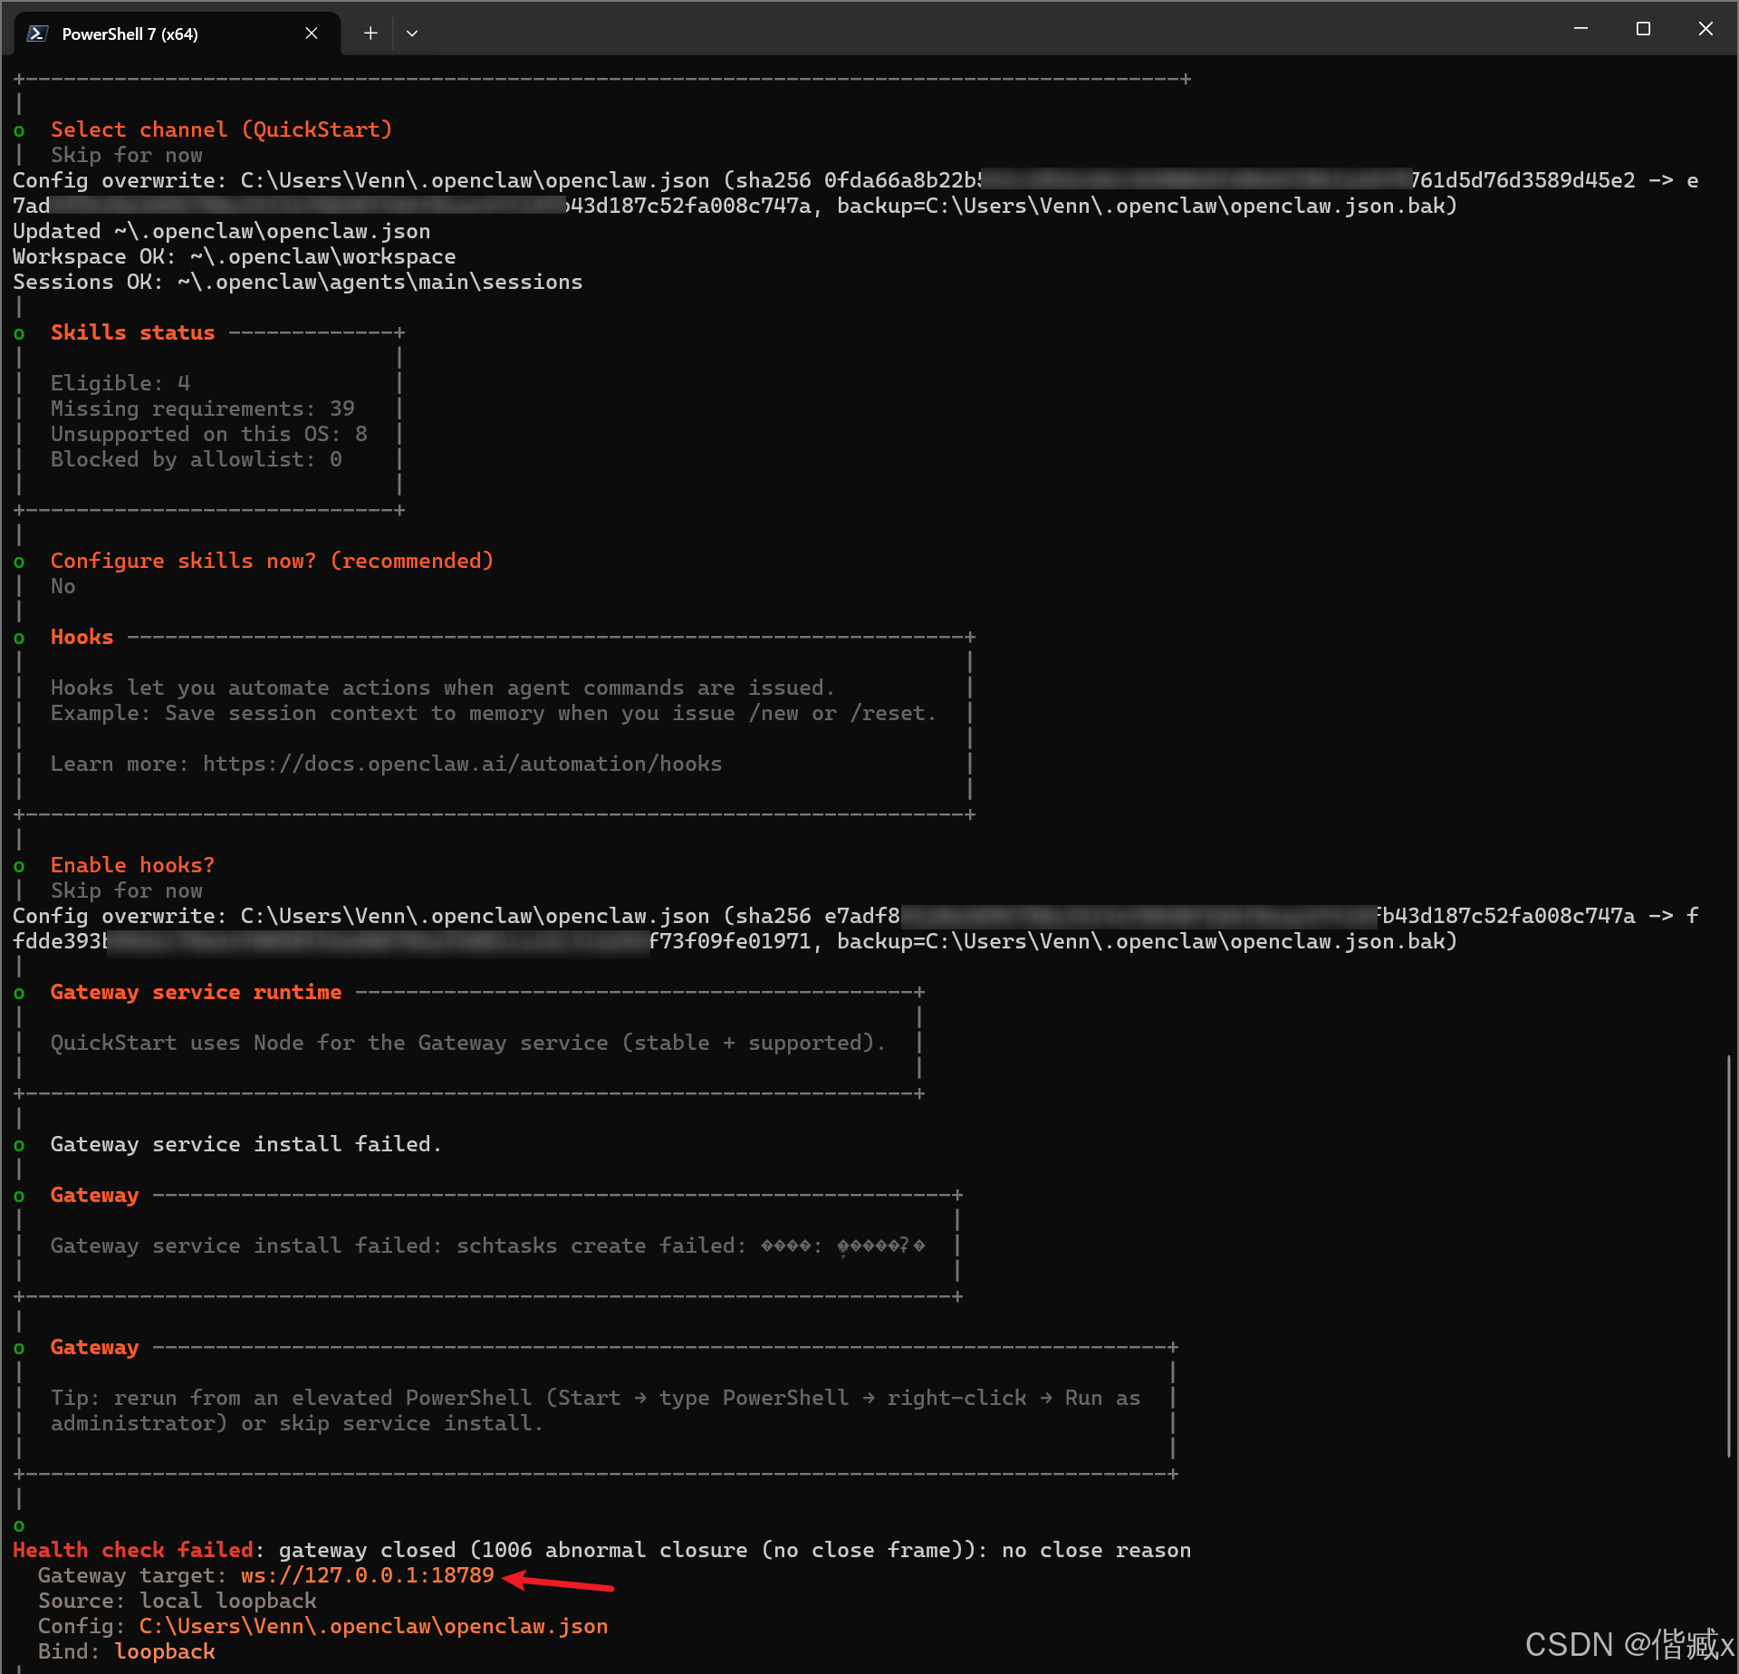Click the Configure skills now? prompt line
Screen dimensions: 1739x1674
[272, 561]
